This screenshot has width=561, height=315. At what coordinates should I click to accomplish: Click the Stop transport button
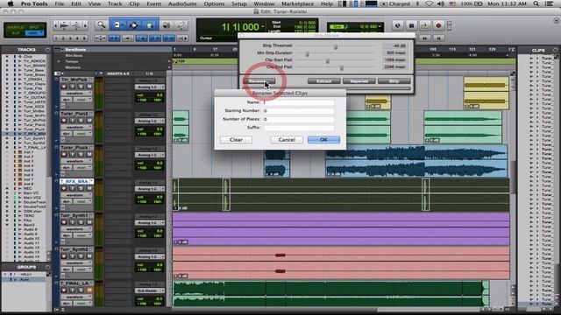click(x=411, y=25)
